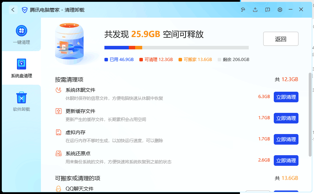Click the 按需清理项 section heading

point(69,80)
